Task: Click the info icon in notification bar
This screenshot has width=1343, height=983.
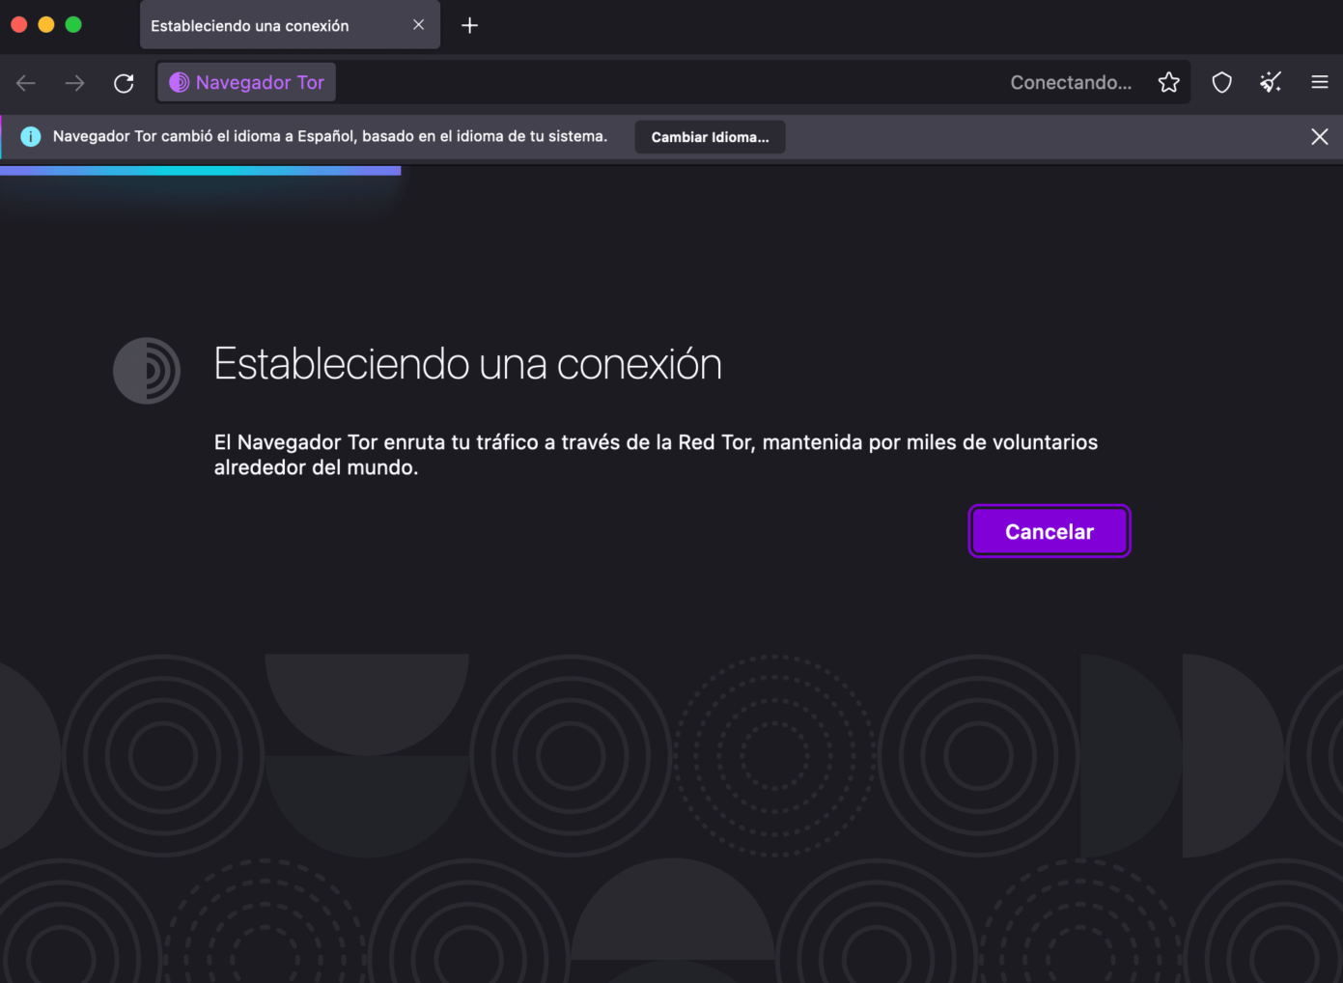Action: click(31, 137)
